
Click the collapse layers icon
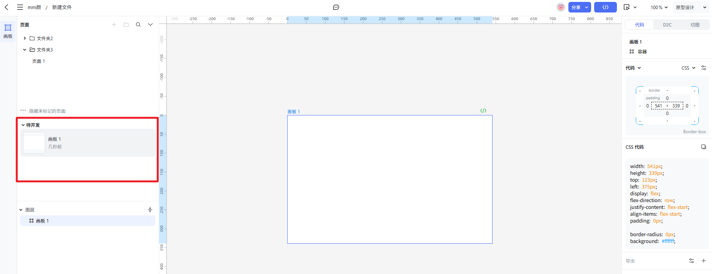pos(150,210)
